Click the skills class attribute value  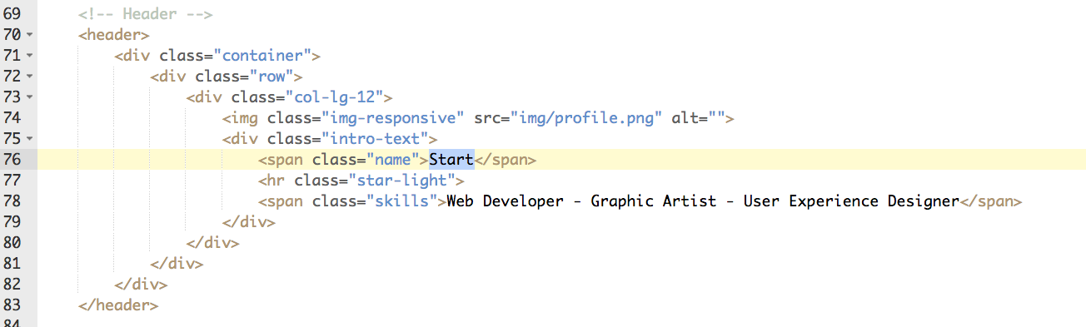coord(402,201)
